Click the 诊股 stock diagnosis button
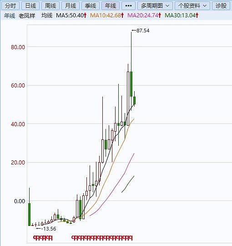This screenshot has width=232, height=246. click(221, 6)
